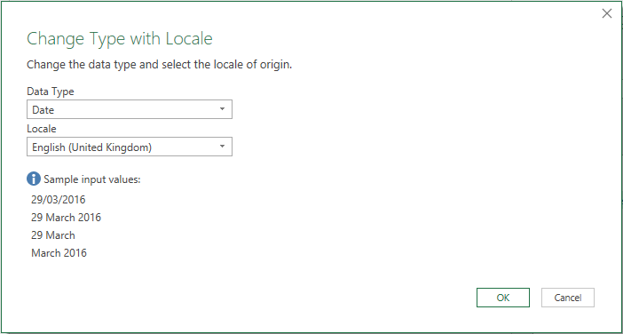The image size is (623, 334).
Task: Close the dialog with the X button
Action: pos(607,13)
